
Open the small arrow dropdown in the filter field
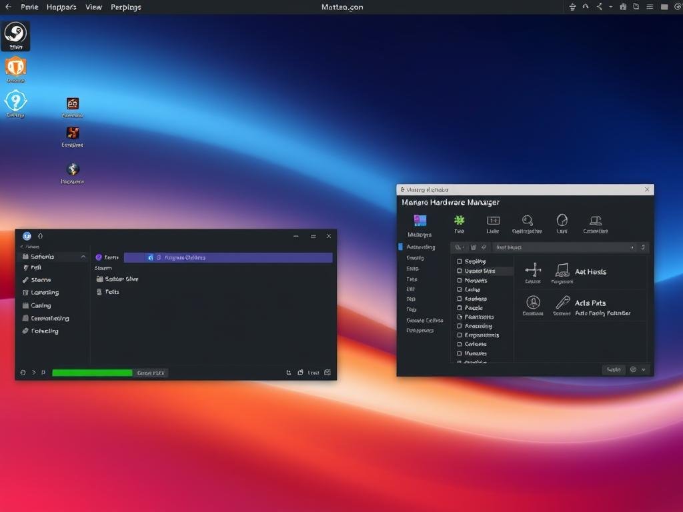click(632, 247)
